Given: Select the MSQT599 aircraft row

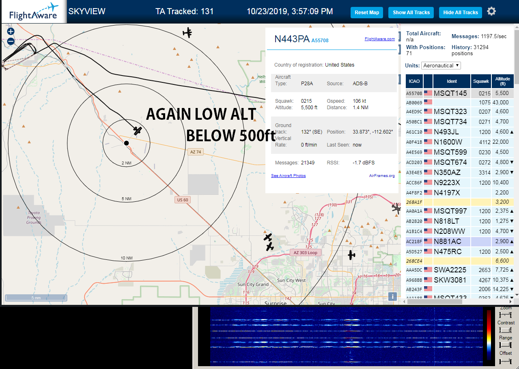Looking at the screenshot, I should pos(460,152).
